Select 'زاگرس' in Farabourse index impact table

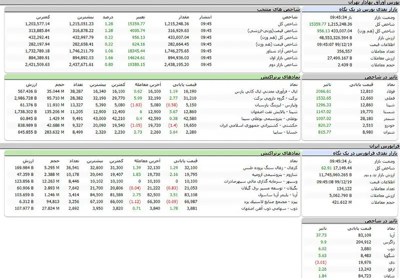pos(389,242)
